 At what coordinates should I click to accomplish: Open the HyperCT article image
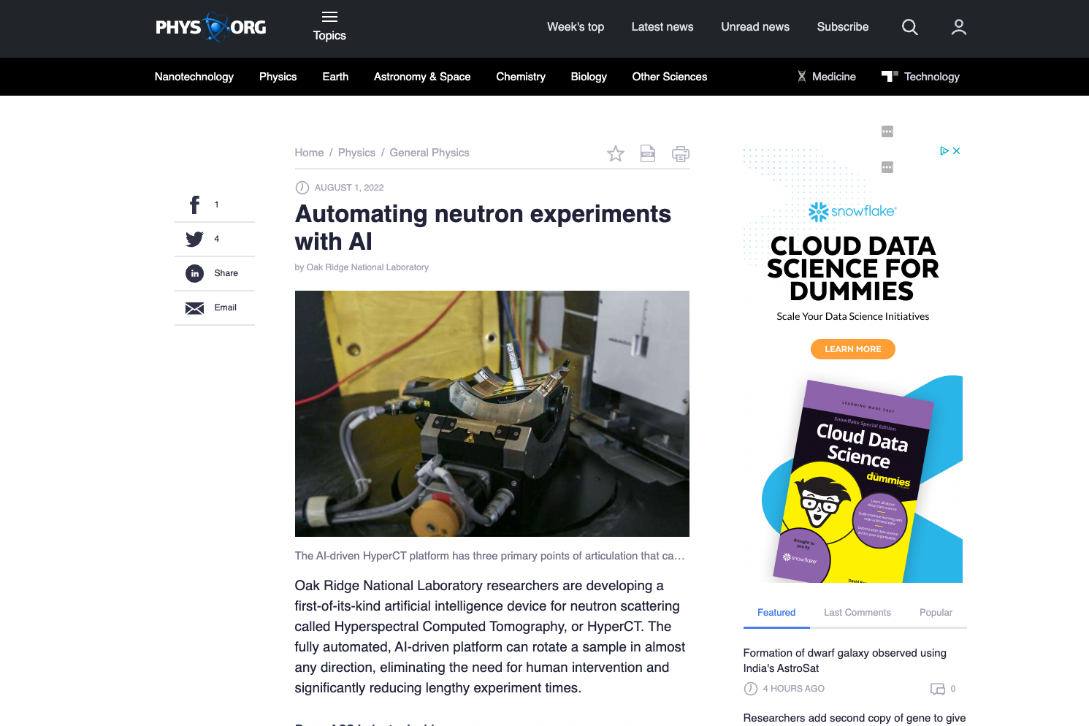(492, 413)
